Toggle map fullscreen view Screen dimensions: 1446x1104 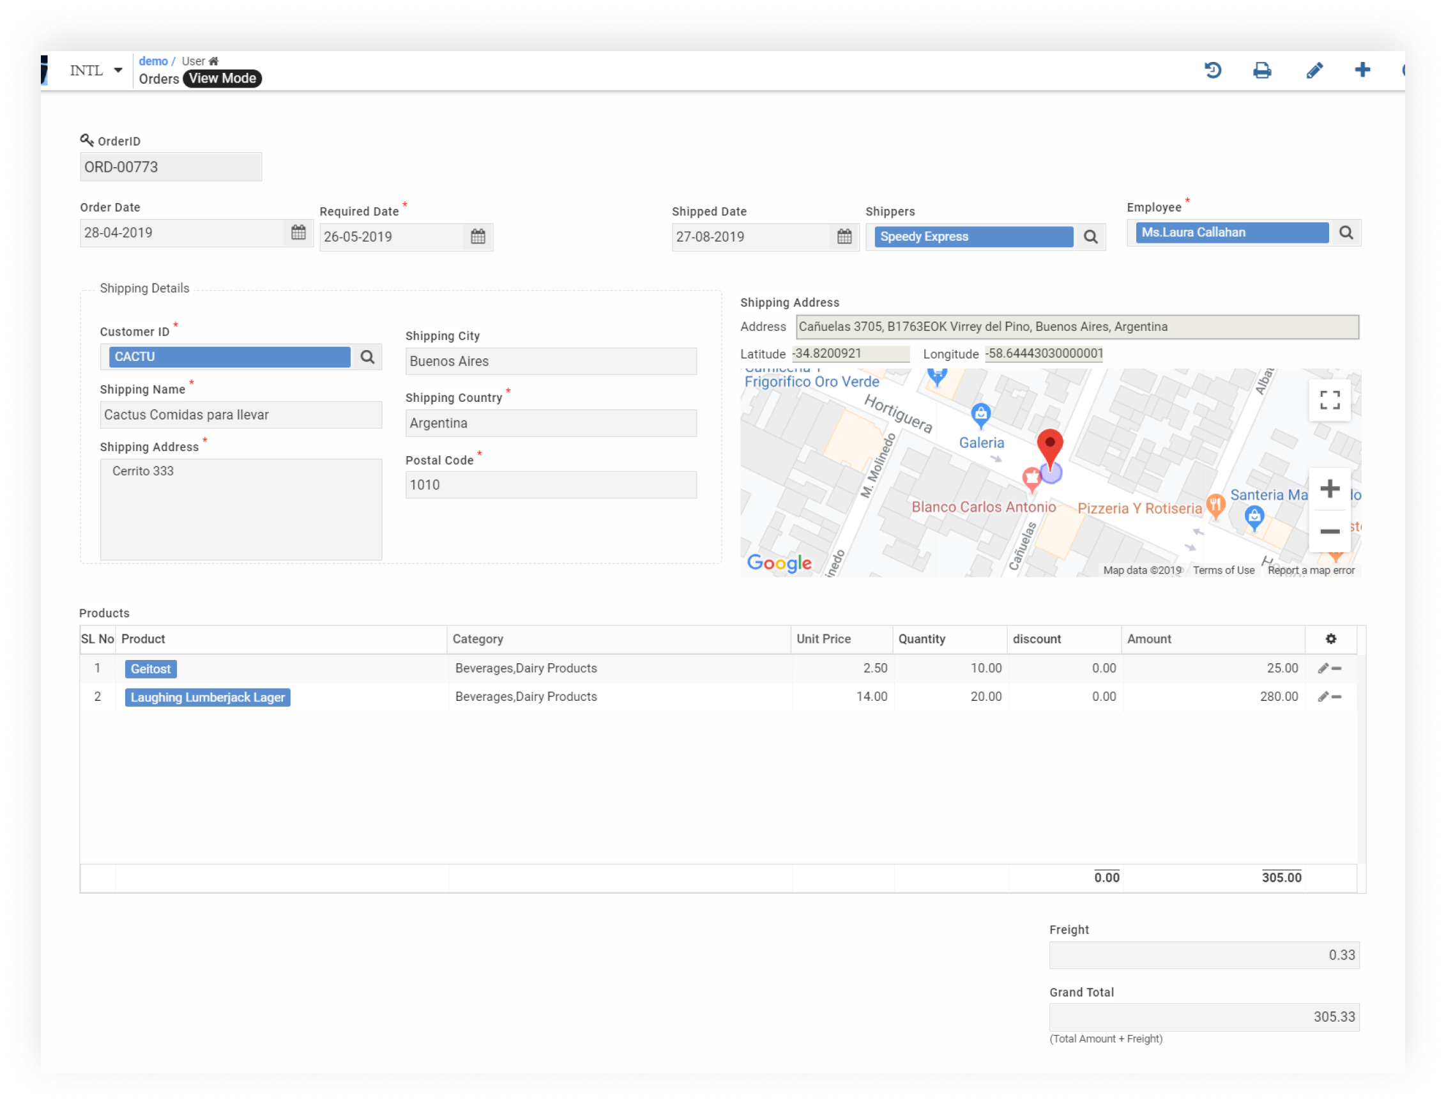[x=1330, y=400]
